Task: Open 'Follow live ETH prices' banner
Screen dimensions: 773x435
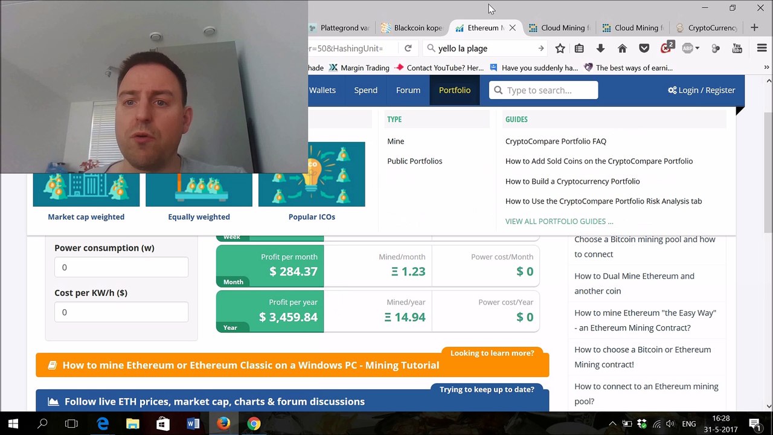Action: (x=292, y=401)
